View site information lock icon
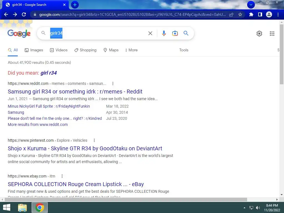Viewport: 284px width, 213px height. 35,14
